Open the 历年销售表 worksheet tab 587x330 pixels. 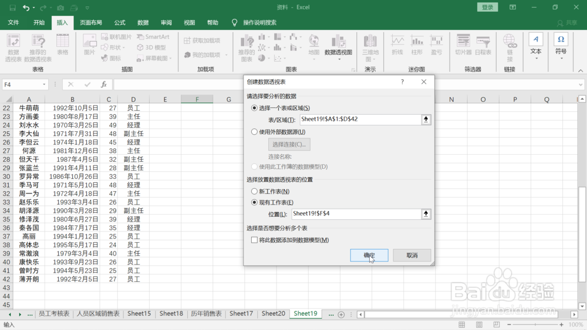click(206, 314)
